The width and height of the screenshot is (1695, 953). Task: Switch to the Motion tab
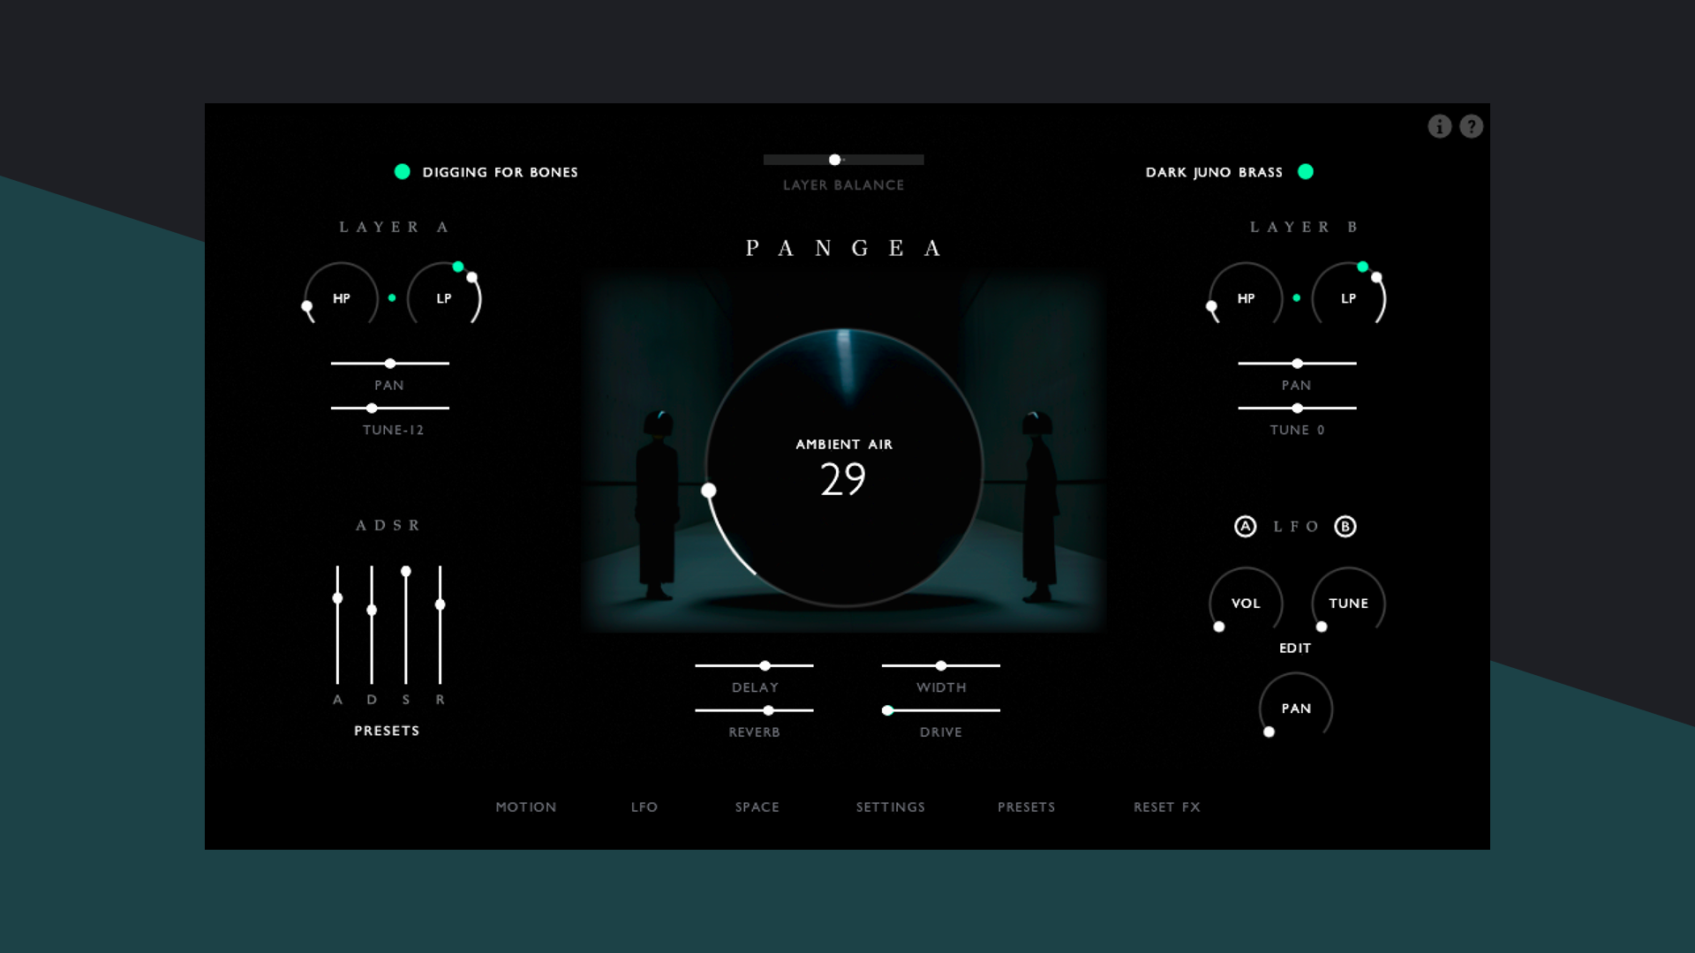click(x=526, y=807)
